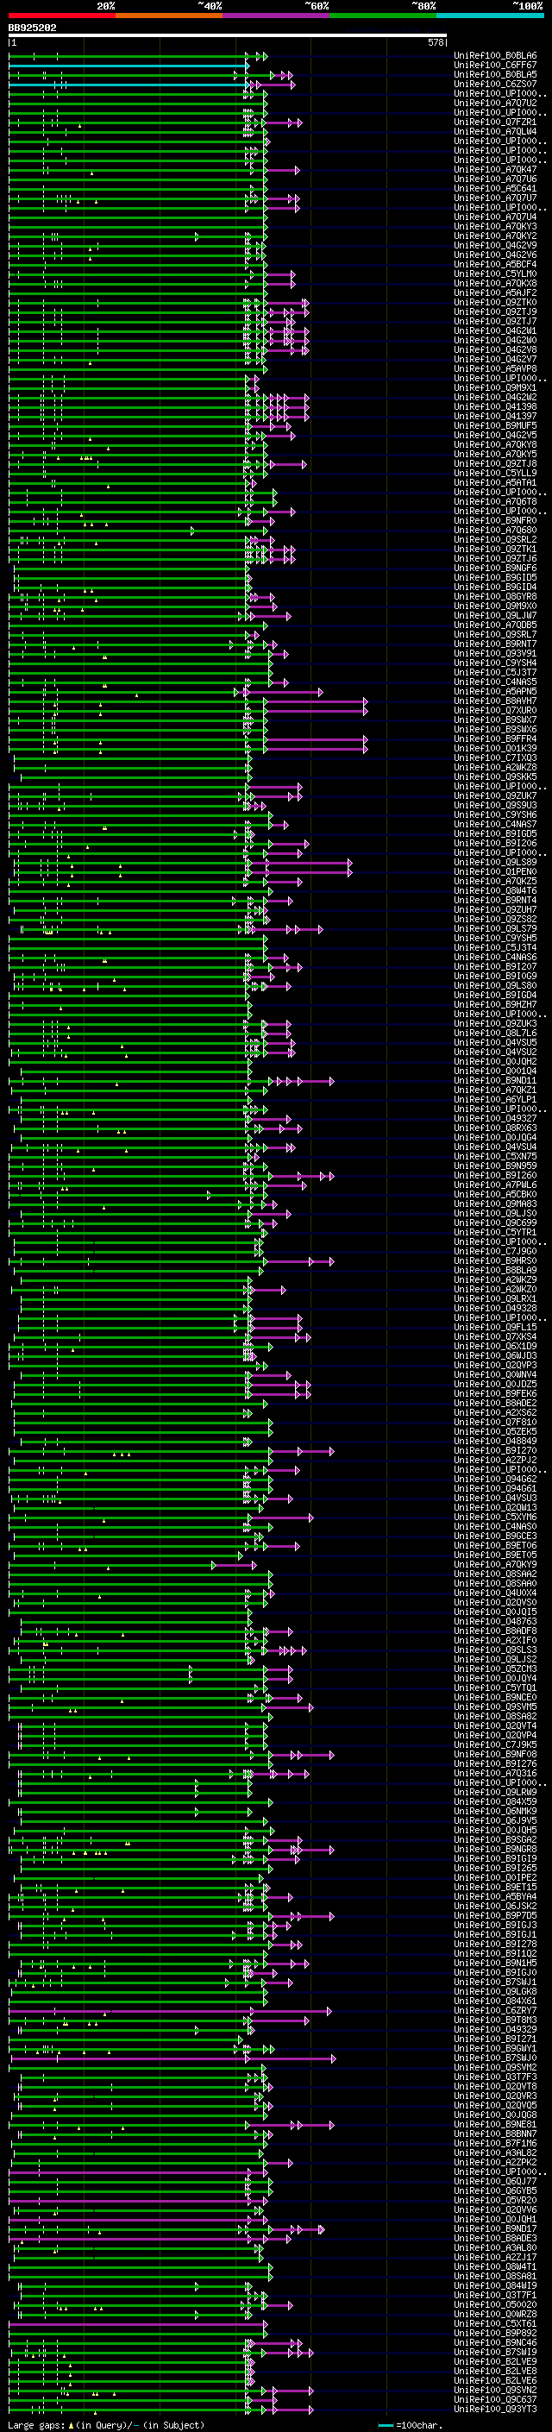Select hit label UniRef100_A7Q7U7
The width and height of the screenshot is (552, 2432).
point(495,198)
